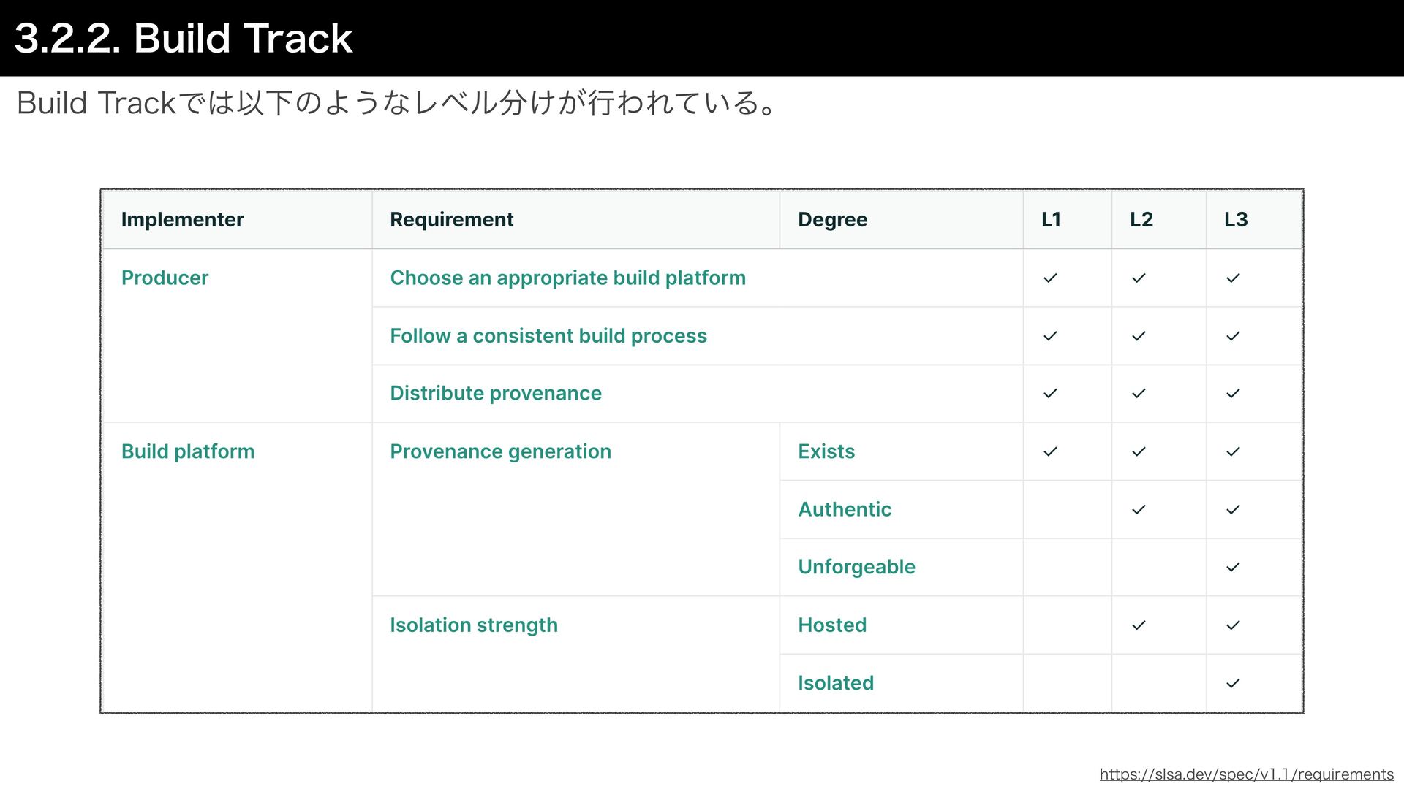Viewport: 1404px width, 789px height.
Task: Click the L1 checkmark for Exists
Action: (1050, 451)
